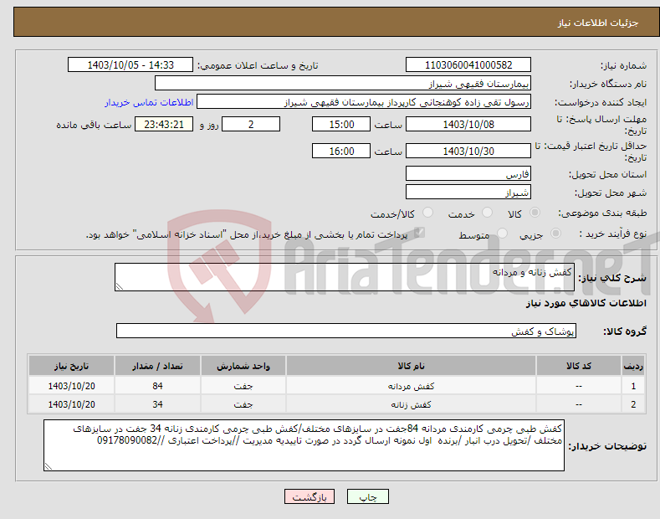The height and width of the screenshot is (519, 660).
Task: Select the متوسط purchase type radio
Action: click(502, 234)
